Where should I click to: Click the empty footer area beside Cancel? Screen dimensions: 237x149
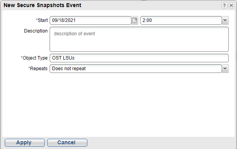[161, 142]
